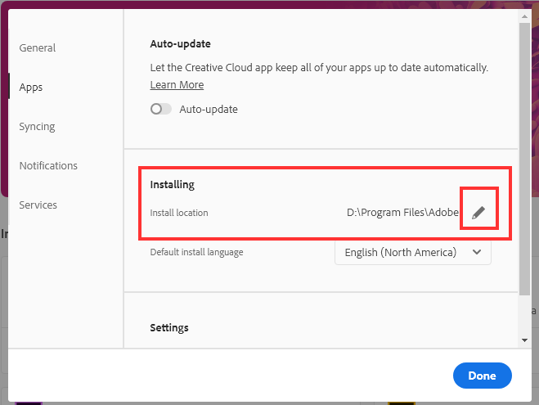This screenshot has height=405, width=539.
Task: Click the scrollbar down arrow
Action: (x=524, y=340)
